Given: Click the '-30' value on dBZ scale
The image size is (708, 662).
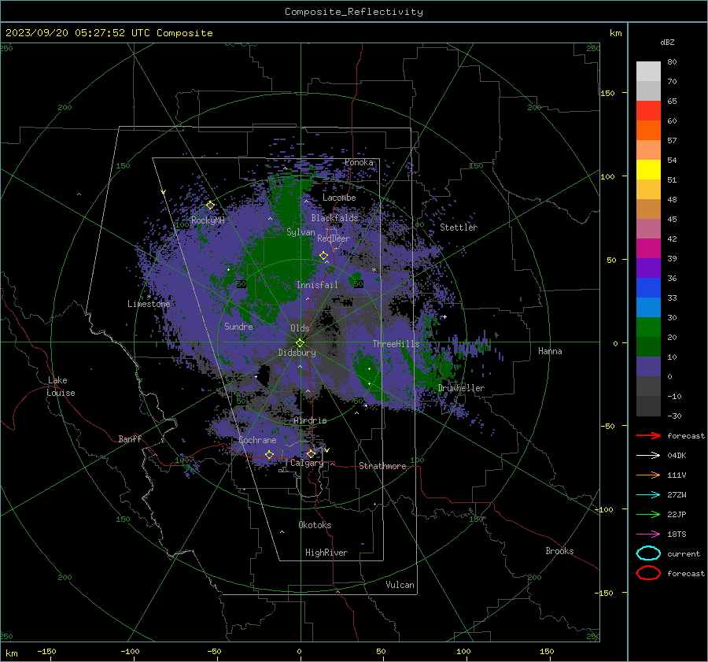Looking at the screenshot, I should (x=674, y=416).
